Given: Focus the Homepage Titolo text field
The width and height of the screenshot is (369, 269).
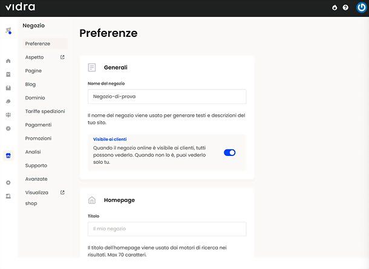Looking at the screenshot, I should coord(167,228).
